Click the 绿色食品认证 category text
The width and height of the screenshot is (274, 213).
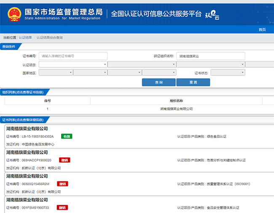217,136
